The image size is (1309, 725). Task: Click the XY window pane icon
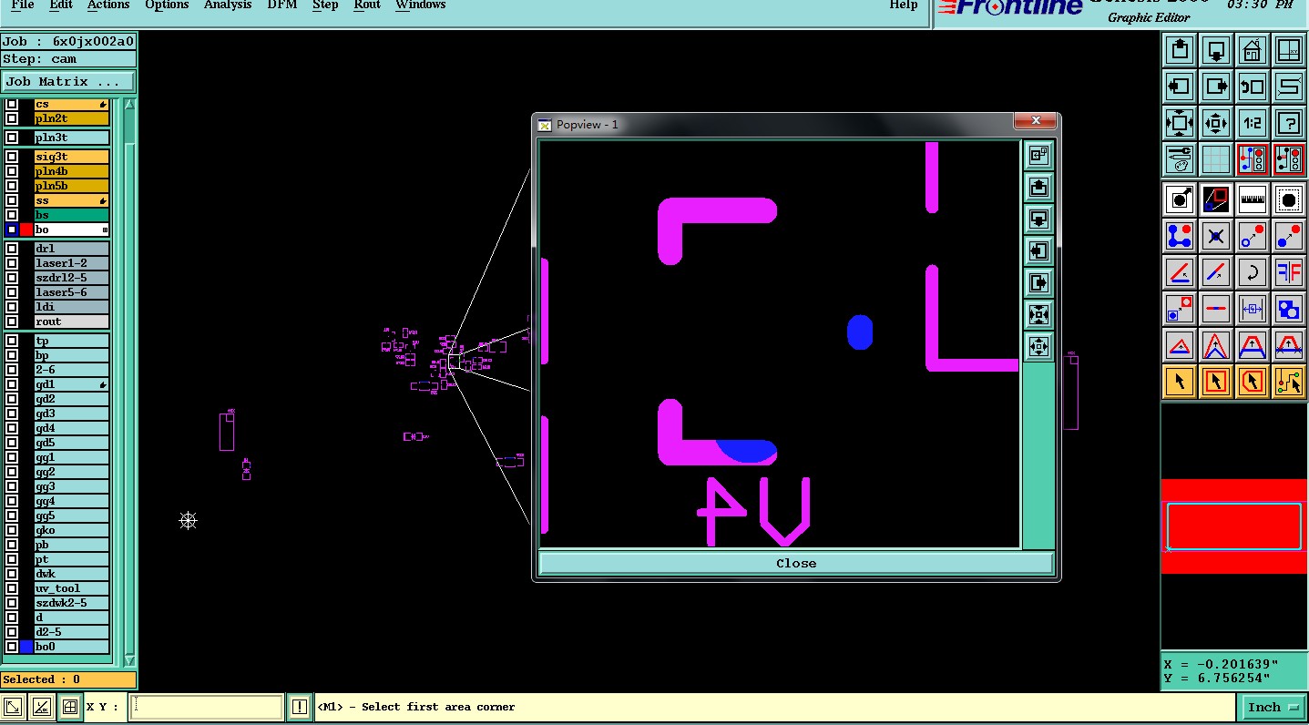click(1289, 50)
